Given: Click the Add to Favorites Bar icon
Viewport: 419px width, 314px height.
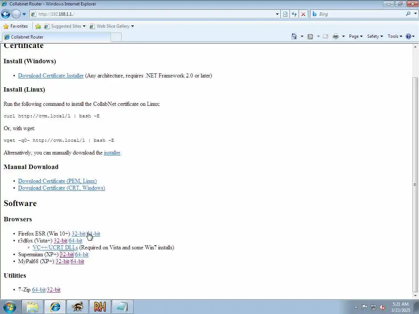Looking at the screenshot, I should pos(38,26).
